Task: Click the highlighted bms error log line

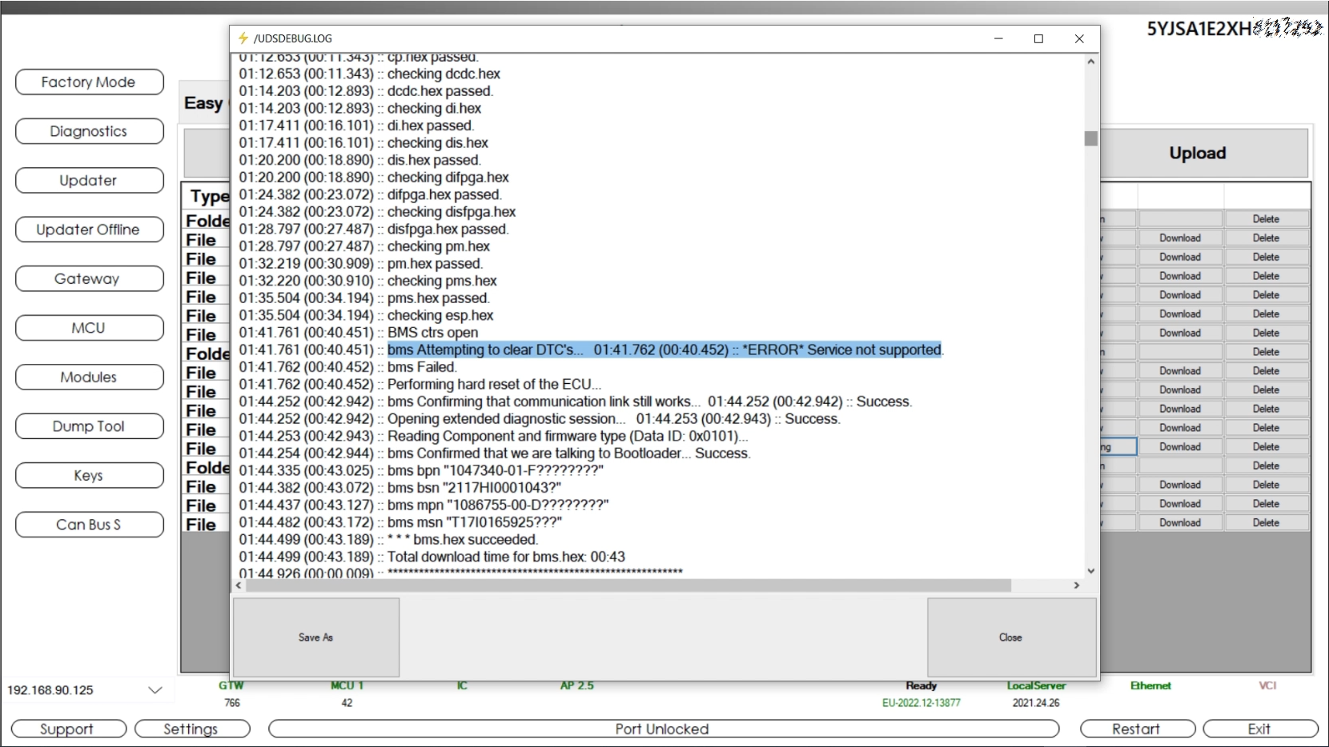Action: pos(664,350)
